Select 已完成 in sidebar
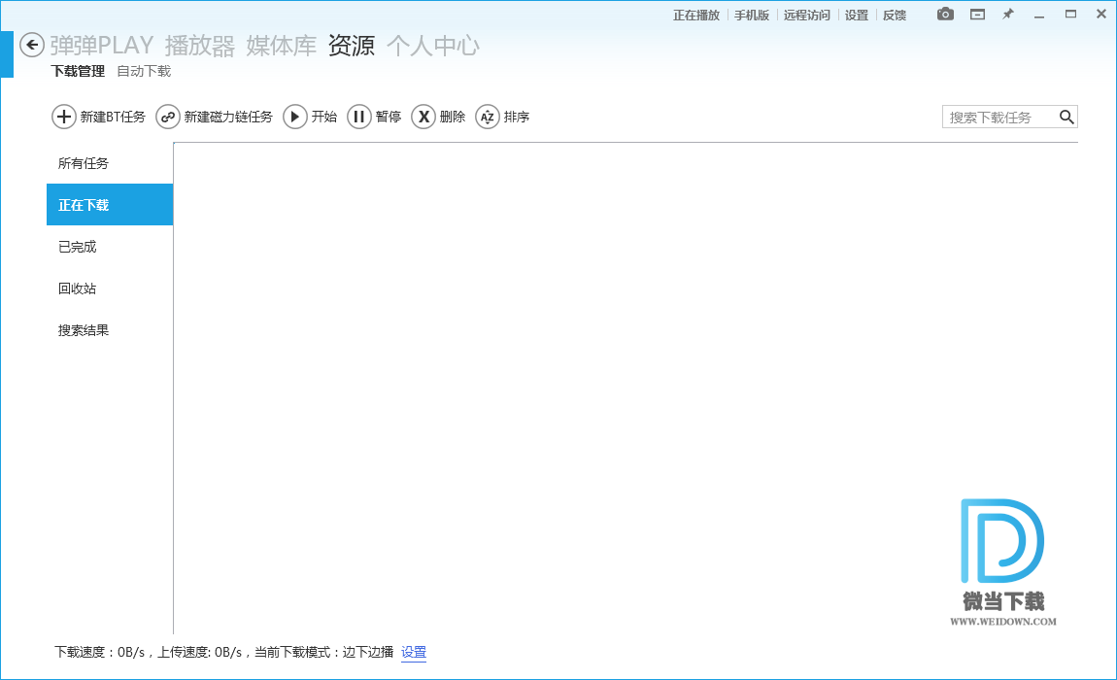Viewport: 1117px width, 680px height. (110, 247)
